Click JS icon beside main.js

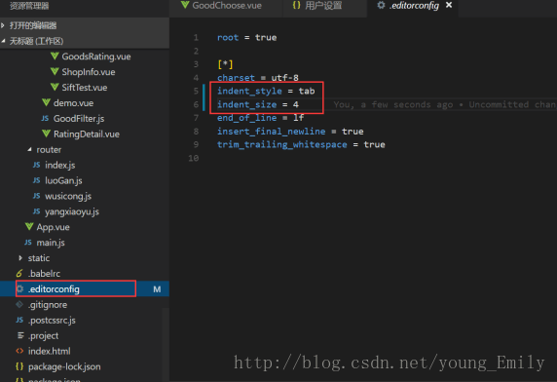click(28, 243)
